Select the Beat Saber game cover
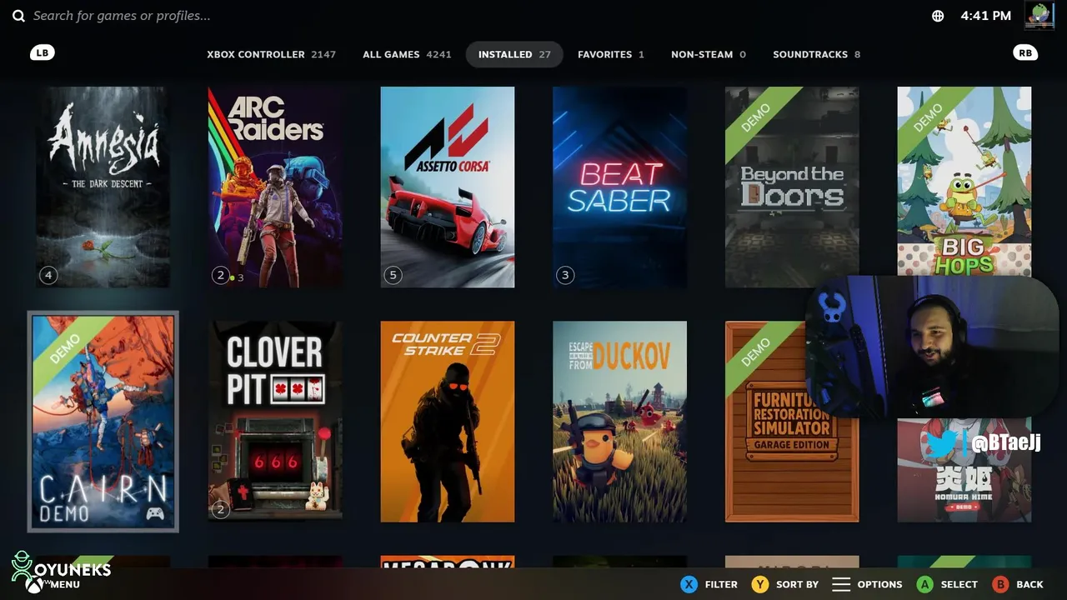This screenshot has width=1067, height=600. tap(620, 187)
